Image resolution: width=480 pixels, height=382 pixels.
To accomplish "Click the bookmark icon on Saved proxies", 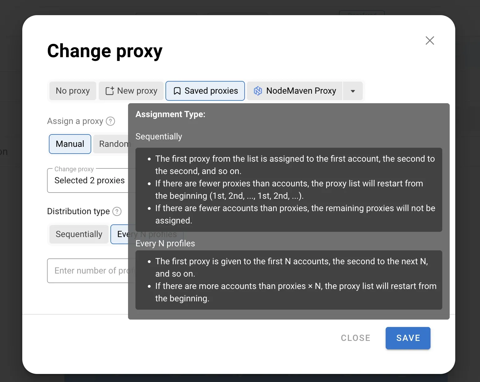I will 177,91.
